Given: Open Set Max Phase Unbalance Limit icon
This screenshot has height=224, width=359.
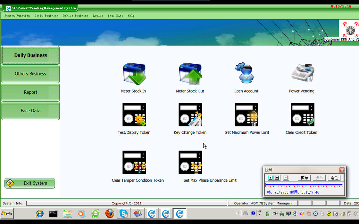Looking at the screenshot, I should (190, 163).
